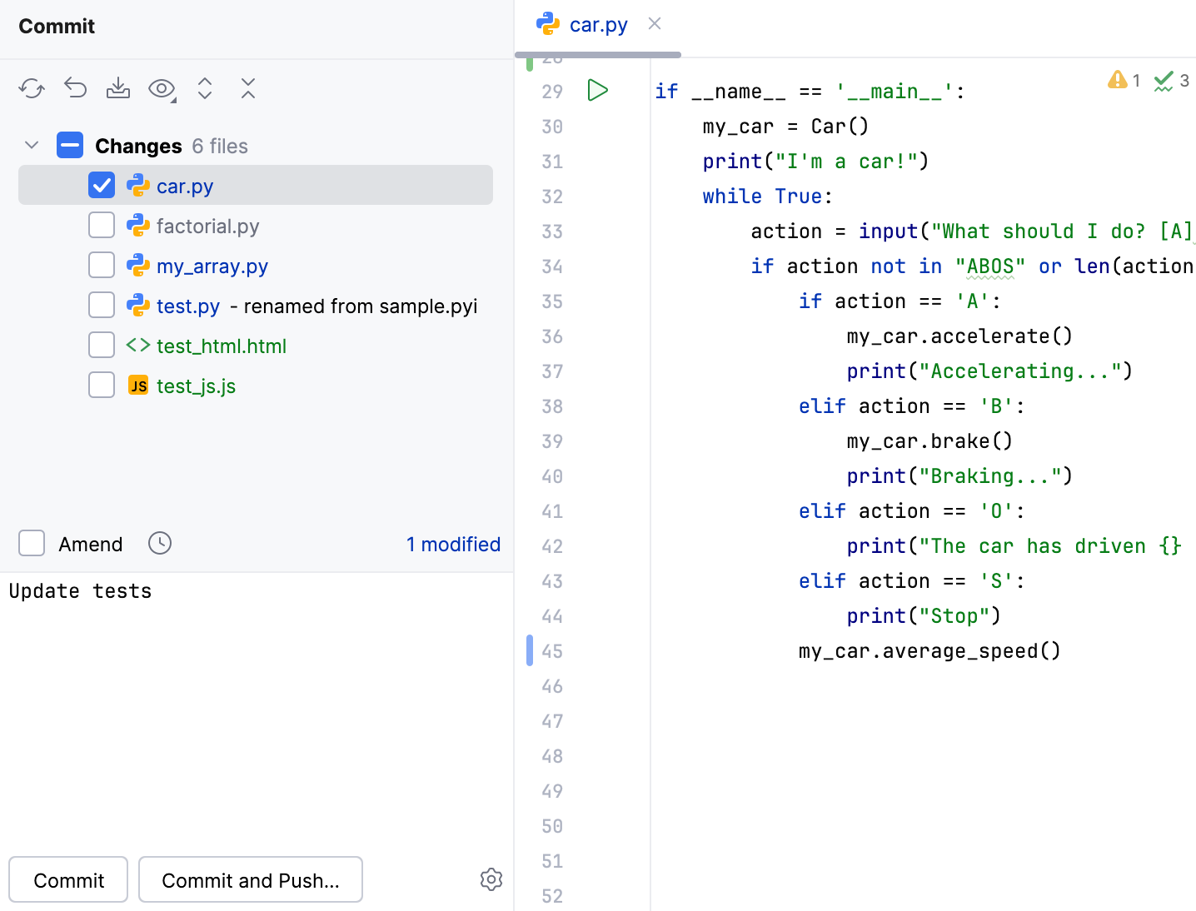The image size is (1196, 911).
Task: Click the diff preview eye icon
Action: pyautogui.click(x=160, y=88)
